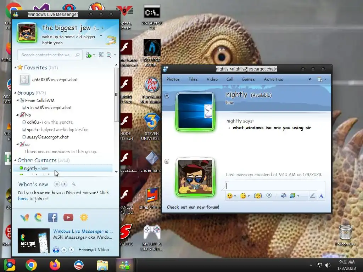Collapse the From CollabVM group

coord(18,100)
